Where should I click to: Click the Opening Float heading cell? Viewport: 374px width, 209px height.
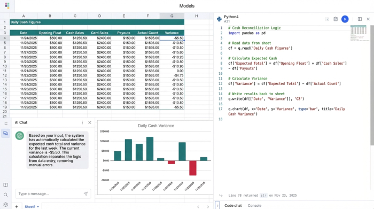pos(50,33)
